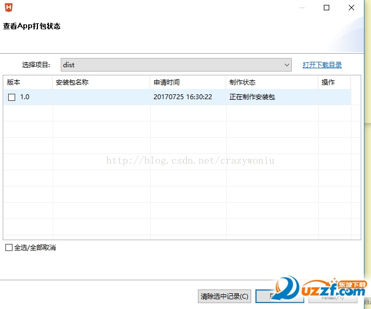
Task: Open the 打开下载目录 link
Action: point(322,65)
